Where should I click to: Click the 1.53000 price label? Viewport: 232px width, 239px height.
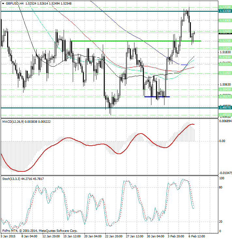pos(225,21)
